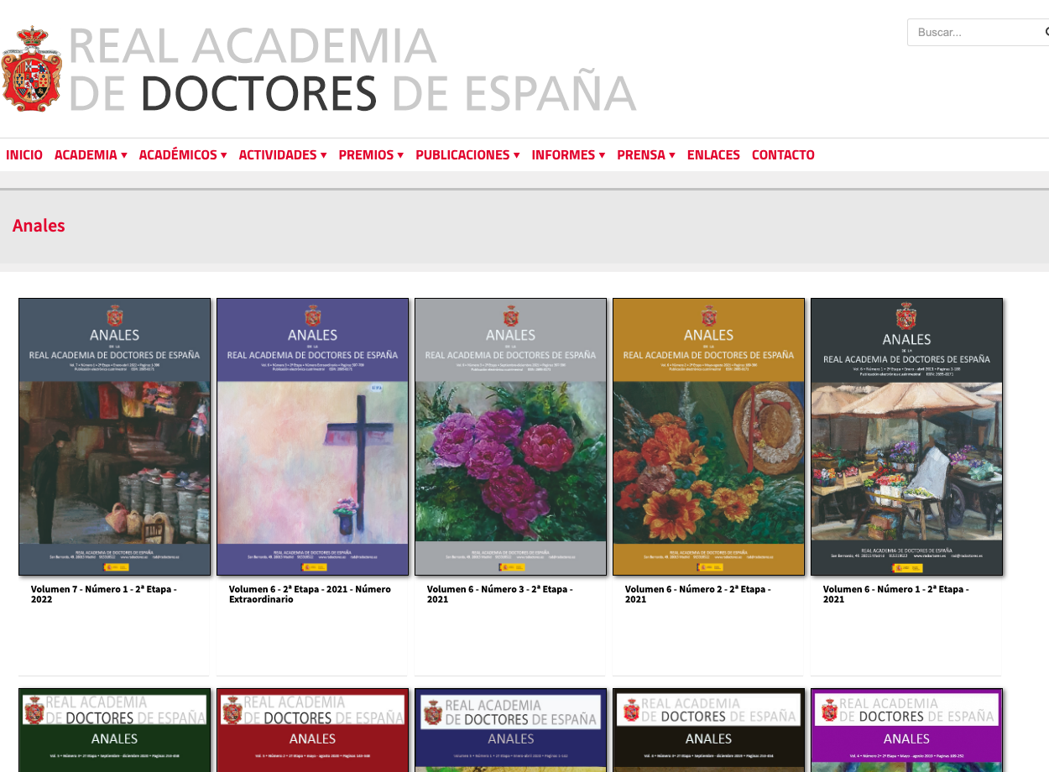Open the INFORMES dropdown menu
Screen dimensions: 1049x772
[568, 155]
